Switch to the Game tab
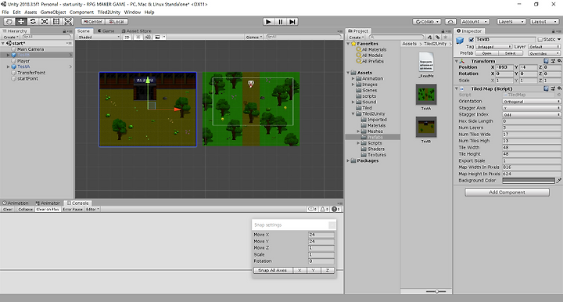Image resolution: width=563 pixels, height=302 pixels. [106, 31]
